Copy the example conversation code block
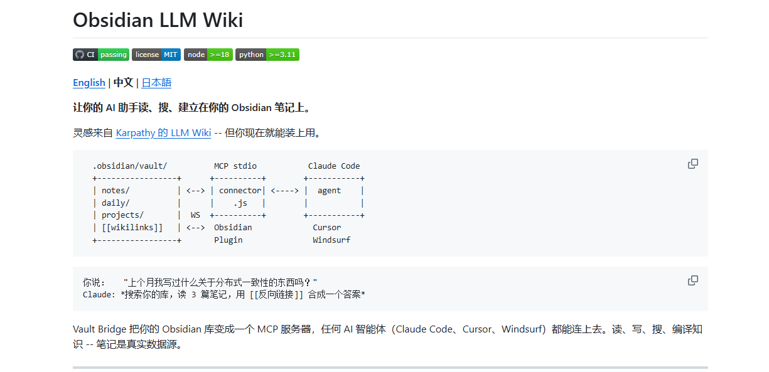 point(692,280)
